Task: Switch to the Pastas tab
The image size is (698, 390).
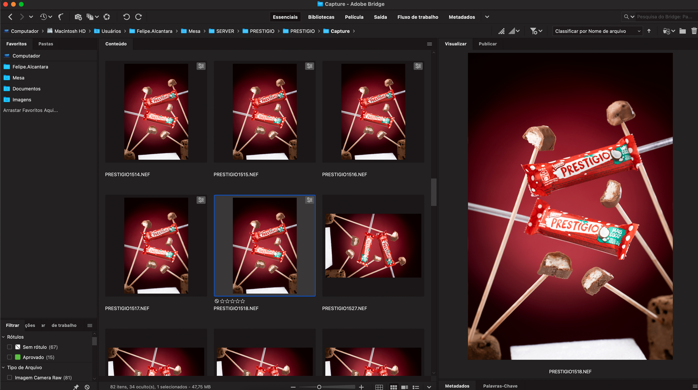Action: coord(46,44)
